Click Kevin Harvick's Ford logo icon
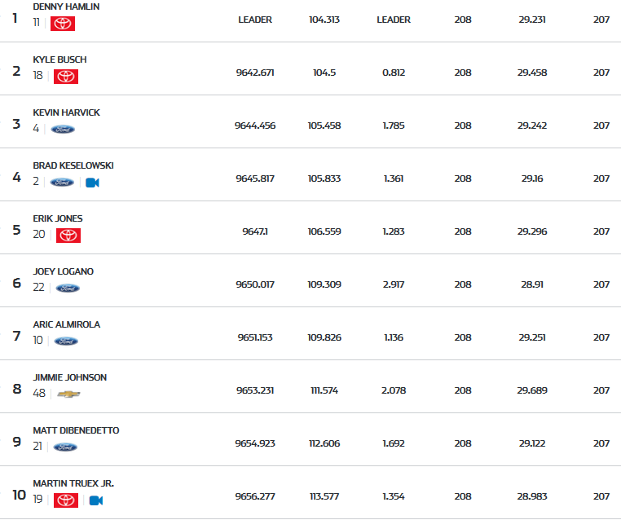 63,129
